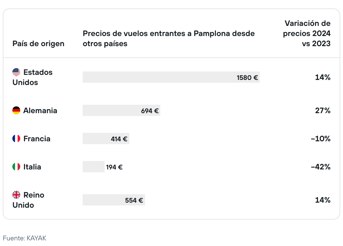Select the 554 € Reino Unido bar
Screen dimensions: 343x246
click(x=114, y=200)
